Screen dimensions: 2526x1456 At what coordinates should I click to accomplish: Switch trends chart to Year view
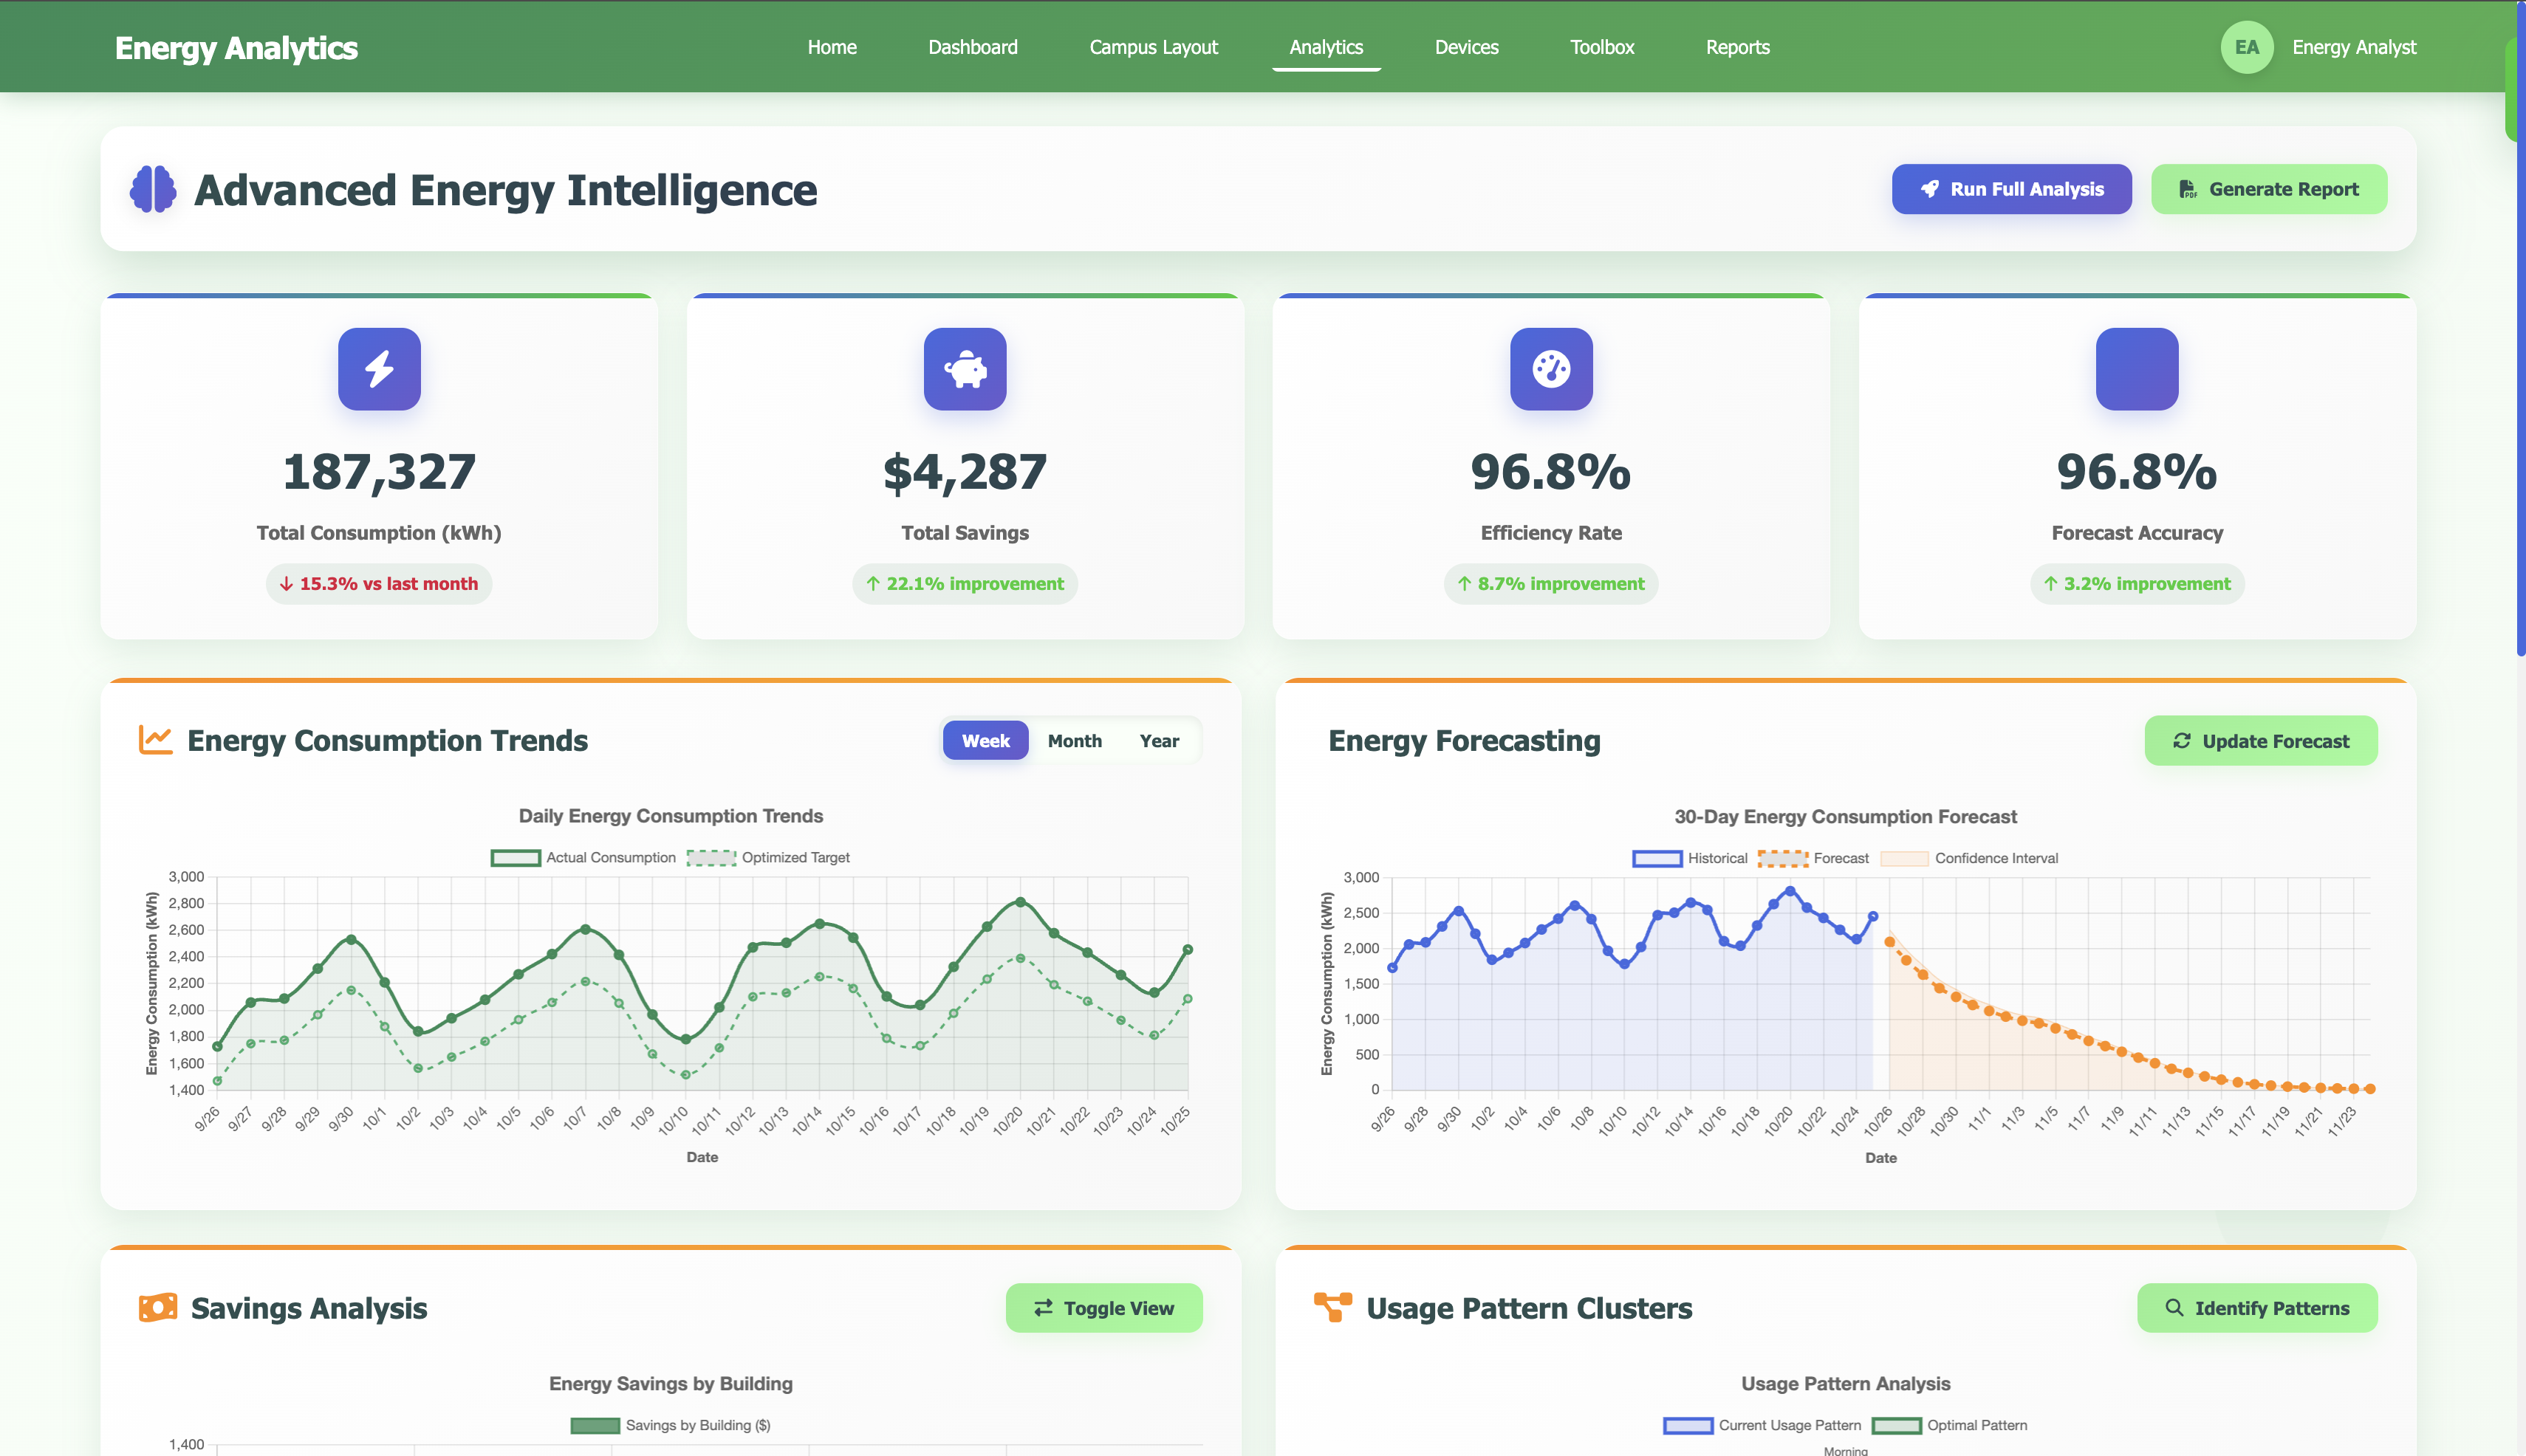click(x=1158, y=741)
